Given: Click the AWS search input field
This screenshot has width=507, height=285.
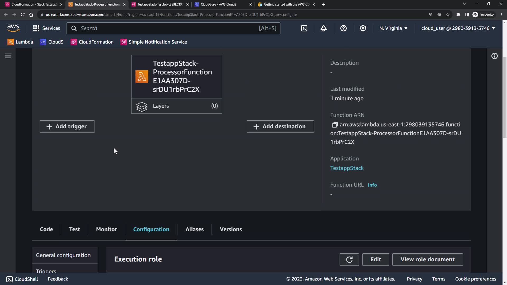Looking at the screenshot, I should (x=169, y=28).
